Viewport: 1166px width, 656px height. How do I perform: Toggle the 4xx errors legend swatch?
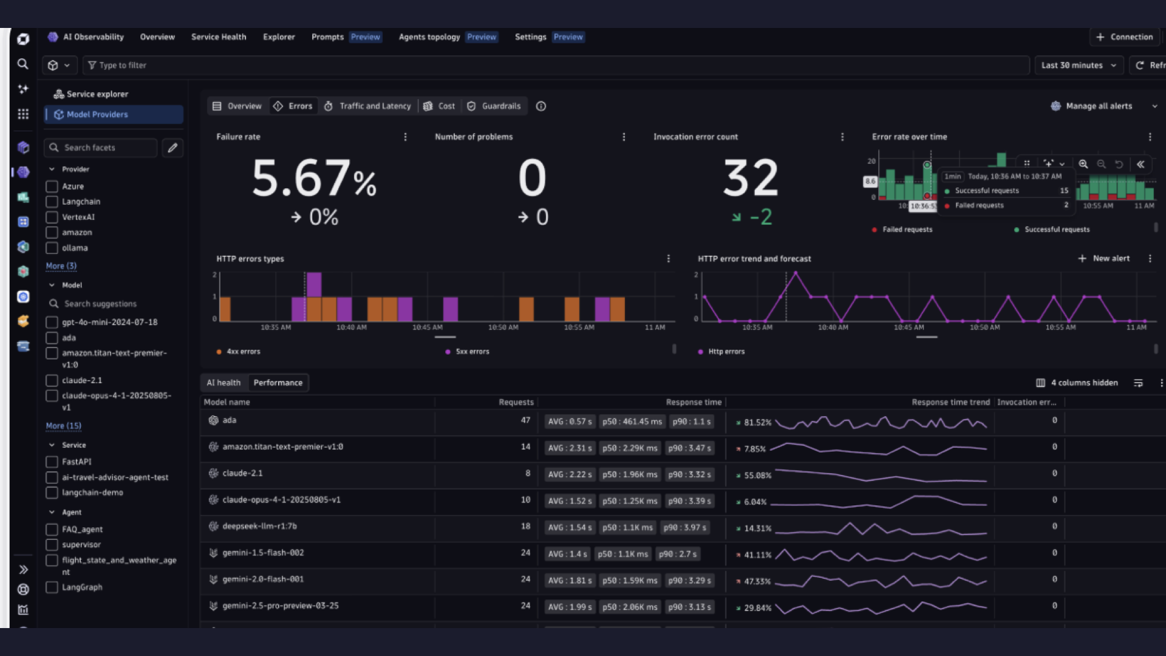click(219, 352)
